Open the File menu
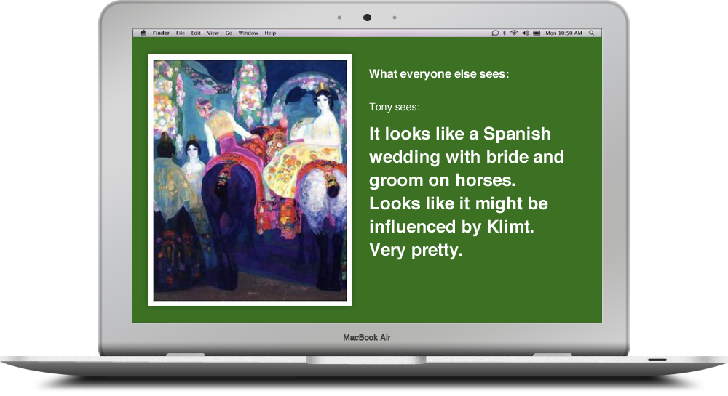Viewport: 728px width, 396px height. (181, 33)
